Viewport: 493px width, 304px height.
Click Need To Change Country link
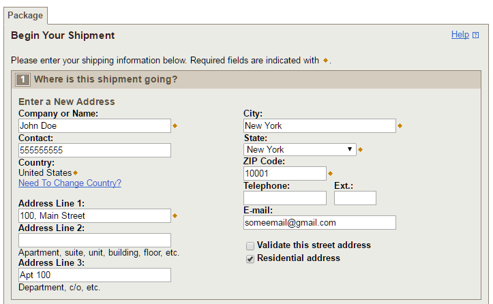coord(70,183)
